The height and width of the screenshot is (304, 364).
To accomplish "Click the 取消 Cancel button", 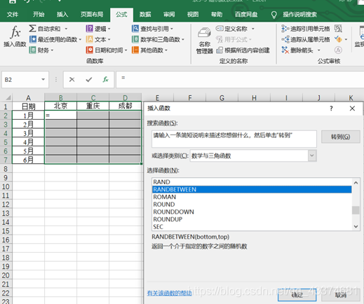I will 340,295.
